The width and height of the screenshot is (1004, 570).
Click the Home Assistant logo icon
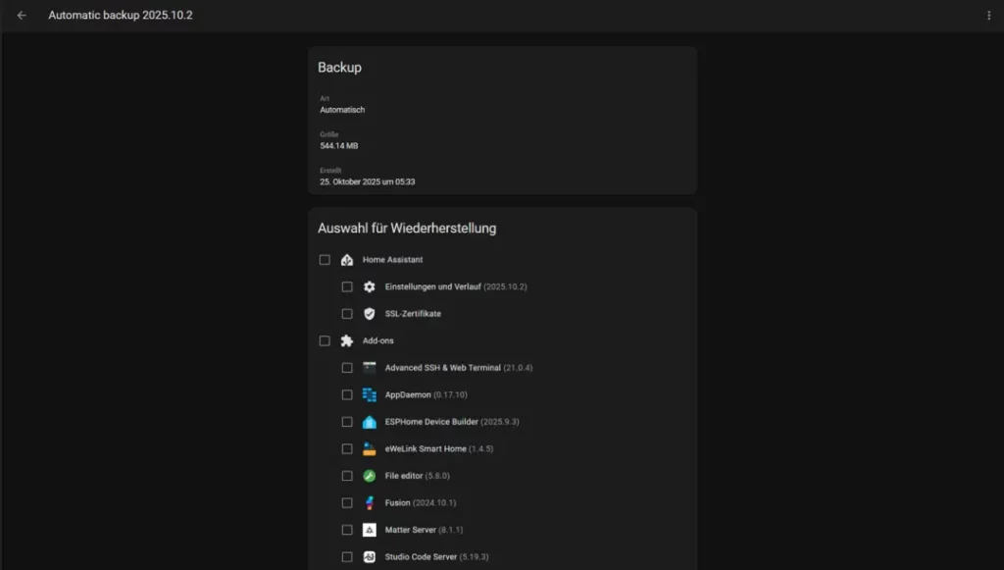[x=346, y=260]
